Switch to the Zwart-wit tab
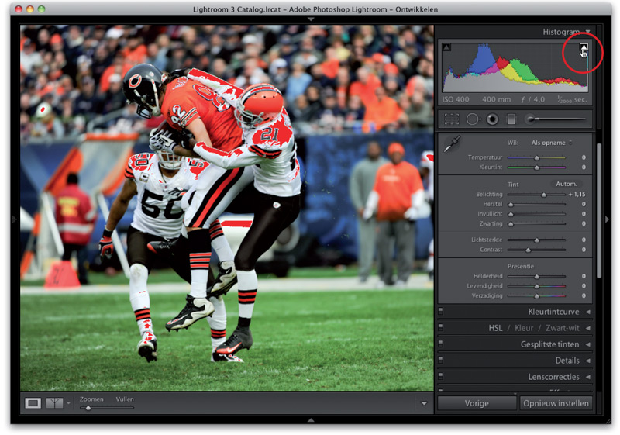 [563, 328]
